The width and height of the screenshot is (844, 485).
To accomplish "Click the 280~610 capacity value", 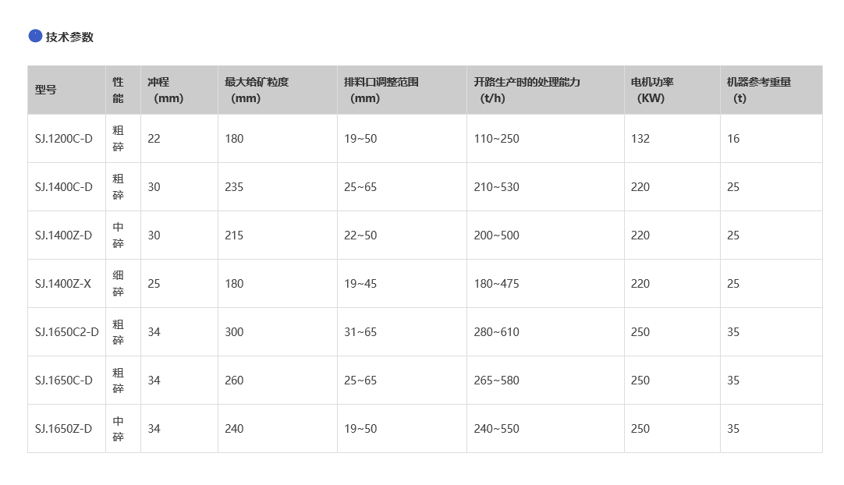I will tap(496, 332).
